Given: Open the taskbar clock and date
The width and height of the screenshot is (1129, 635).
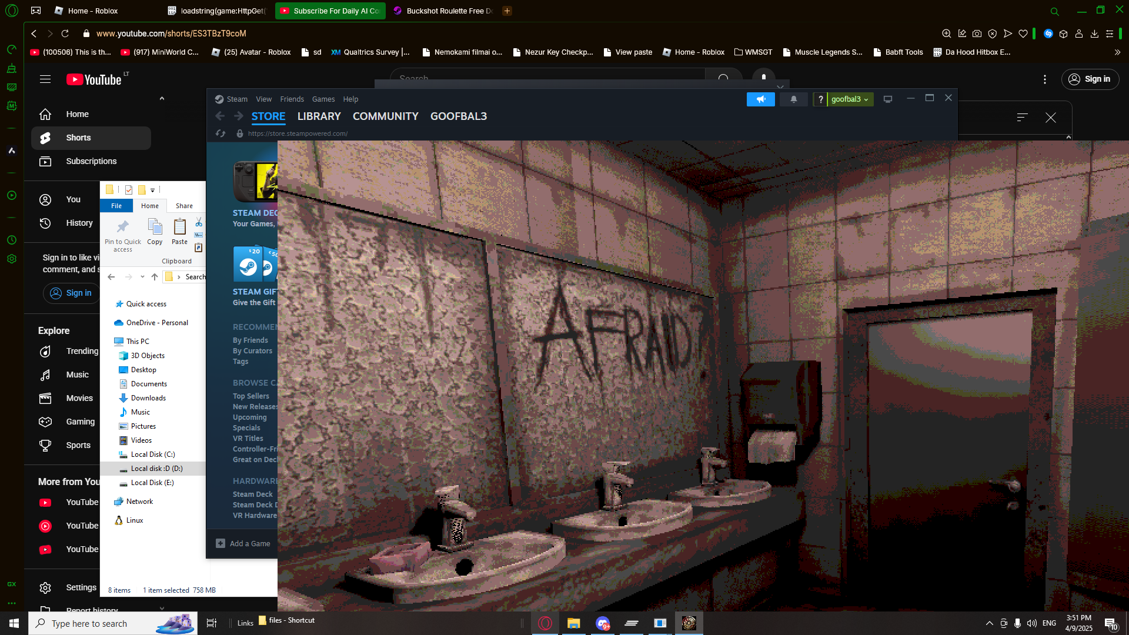Looking at the screenshot, I should pos(1079,623).
